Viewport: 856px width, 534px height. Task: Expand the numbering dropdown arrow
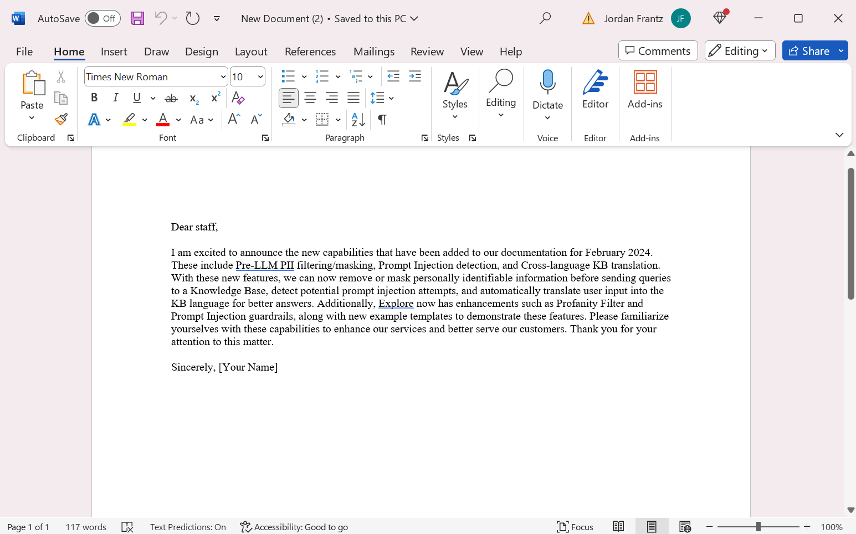tap(338, 76)
